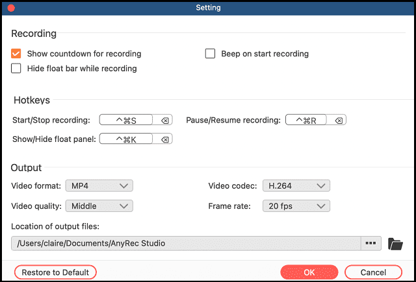The image size is (416, 282).
Task: Expand the Frame rate 20 fps dropdown
Action: click(296, 206)
